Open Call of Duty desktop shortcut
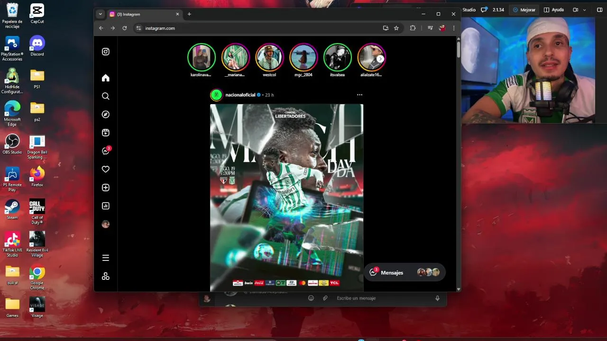The width and height of the screenshot is (607, 341). click(37, 212)
